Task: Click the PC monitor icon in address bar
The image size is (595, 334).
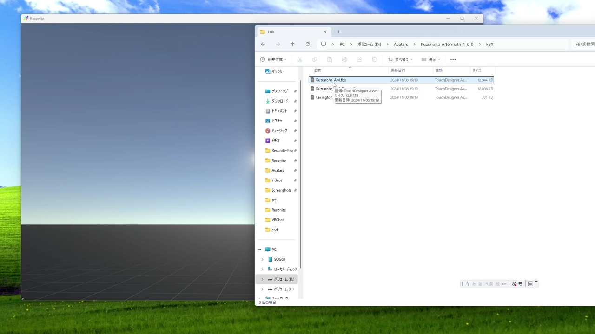Action: click(x=324, y=45)
